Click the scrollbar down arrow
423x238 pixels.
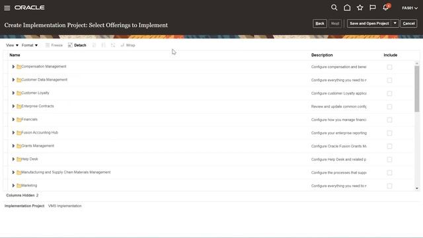pyautogui.click(x=417, y=188)
